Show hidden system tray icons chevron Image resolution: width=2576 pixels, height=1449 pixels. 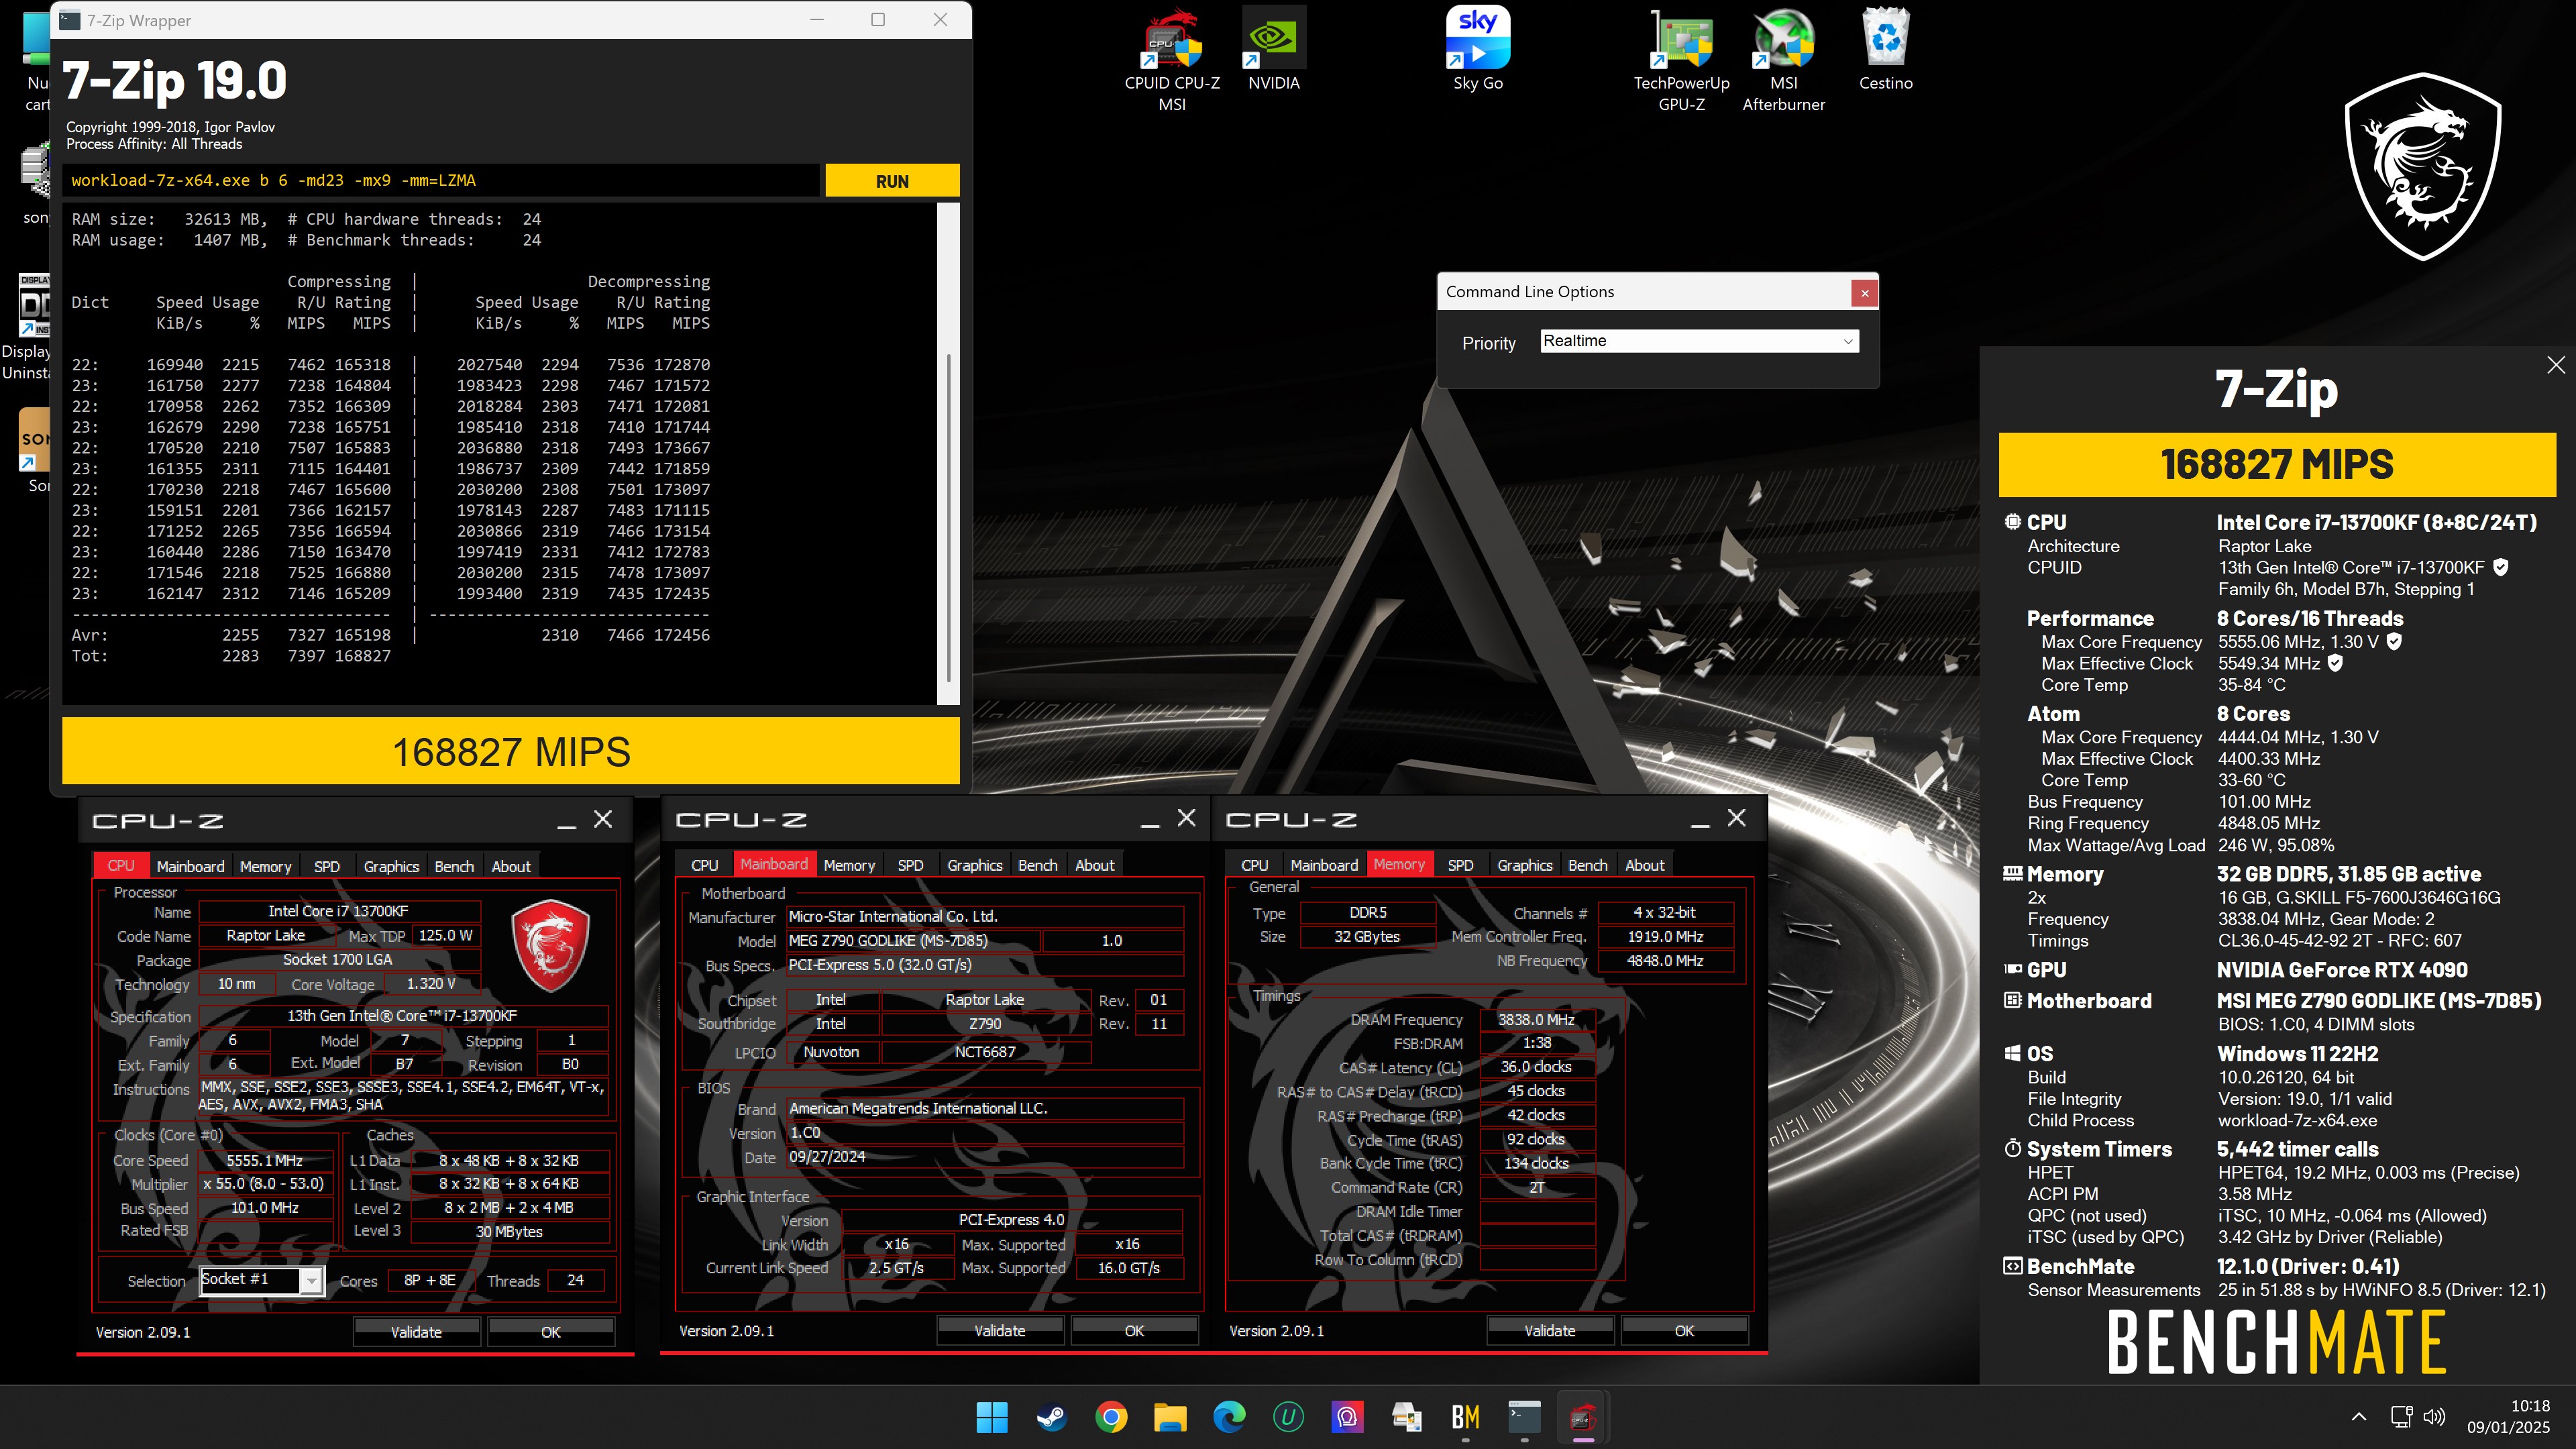(x=2358, y=1417)
